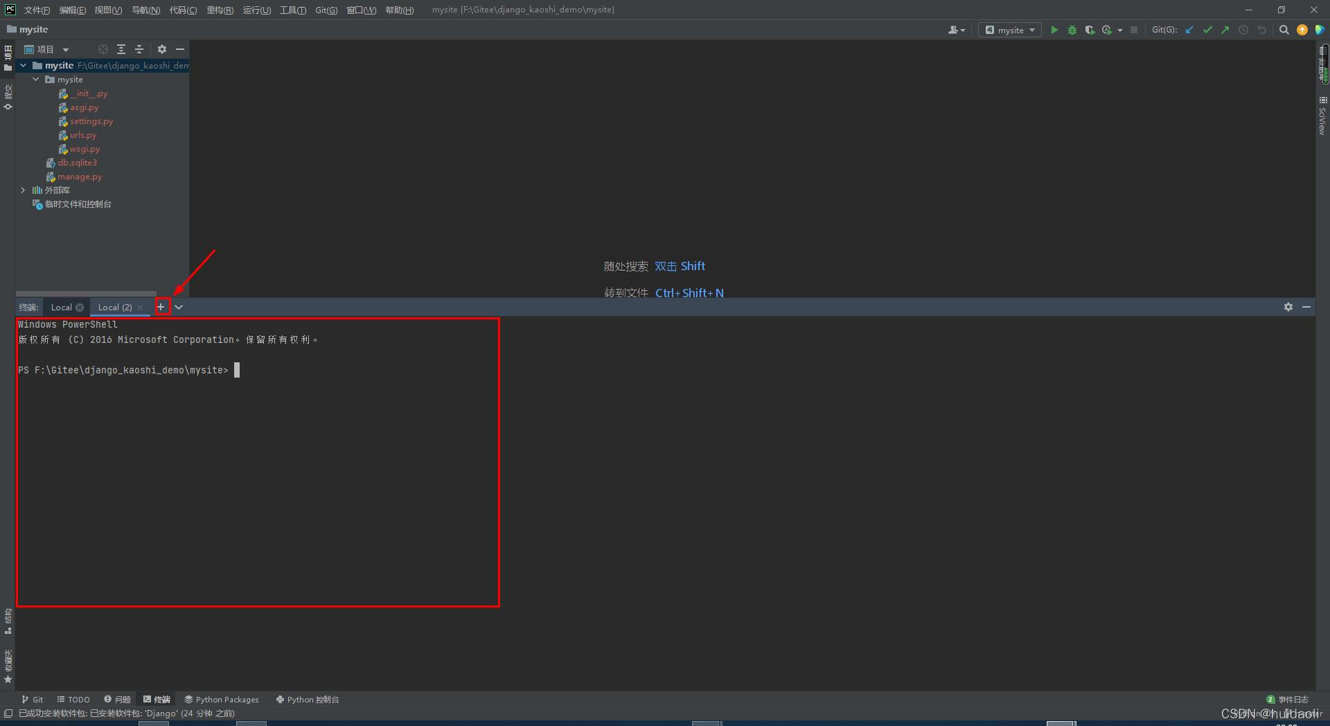Open the profiler run icon
This screenshot has width=1330, height=726.
(1107, 30)
